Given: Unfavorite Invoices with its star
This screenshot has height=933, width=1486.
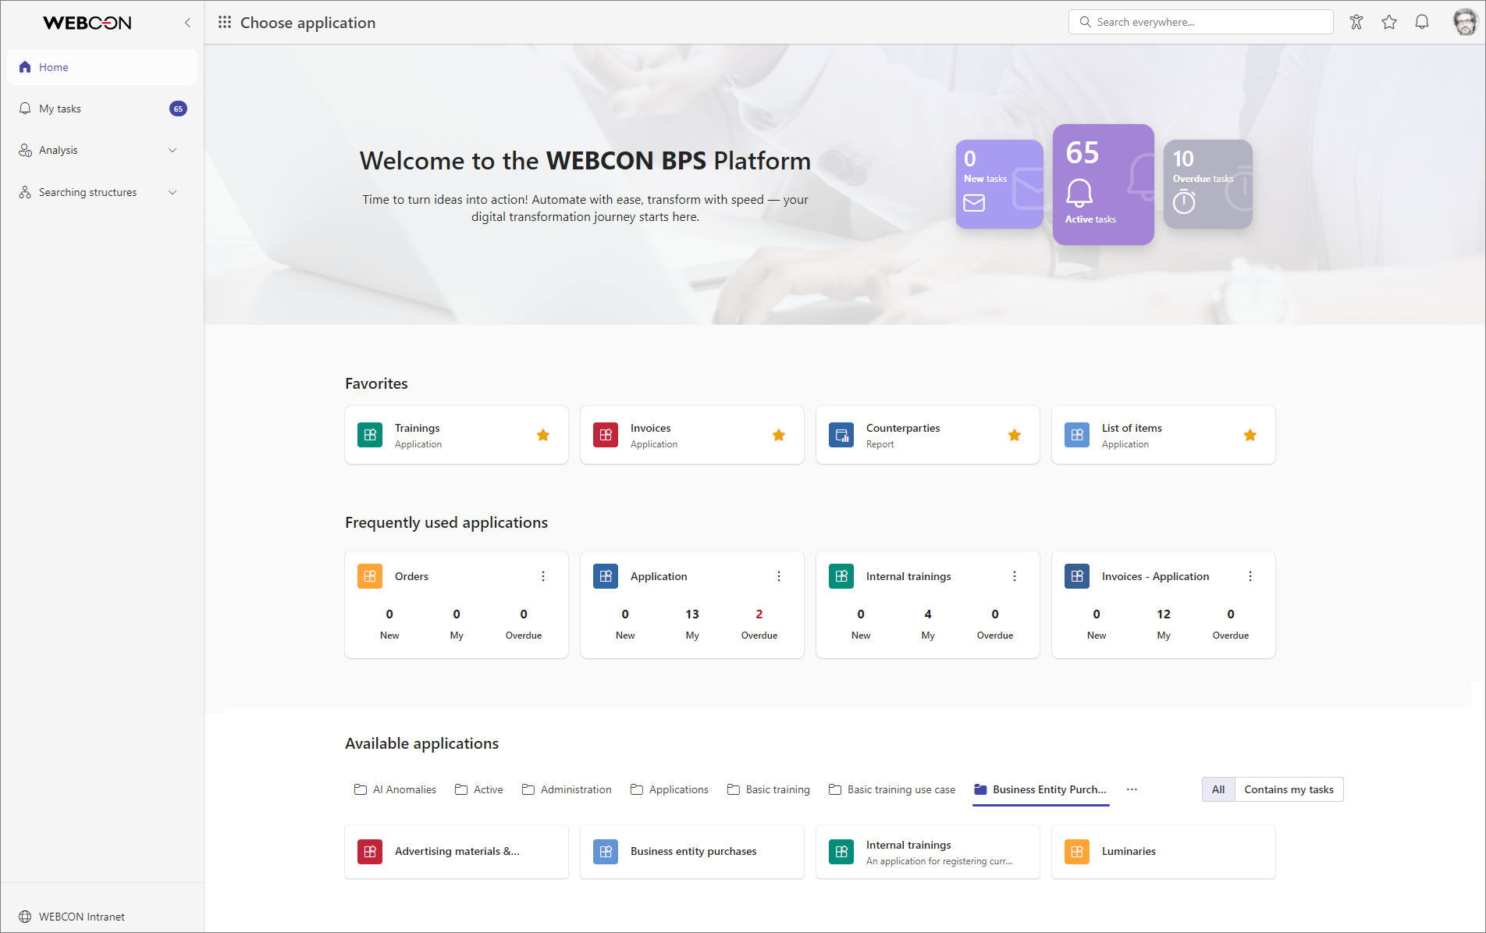Looking at the screenshot, I should [x=779, y=435].
